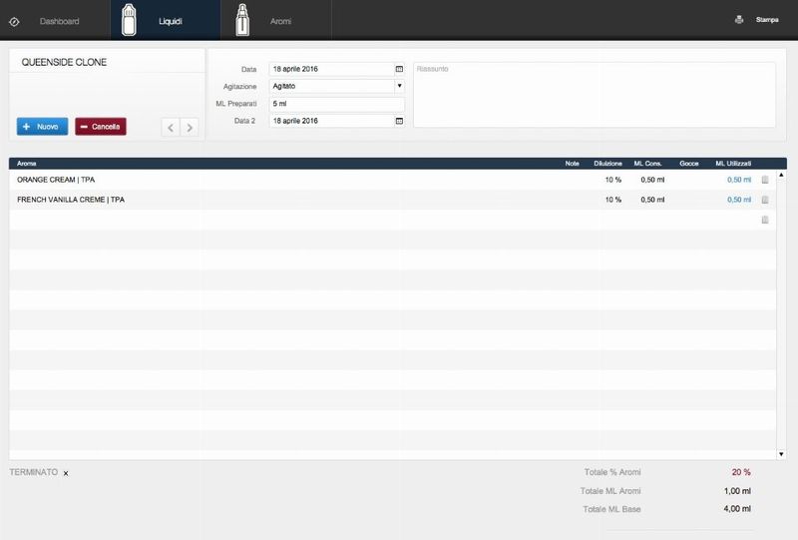Screen dimensions: 798x540
Task: Click the red Cancella button
Action: [101, 127]
